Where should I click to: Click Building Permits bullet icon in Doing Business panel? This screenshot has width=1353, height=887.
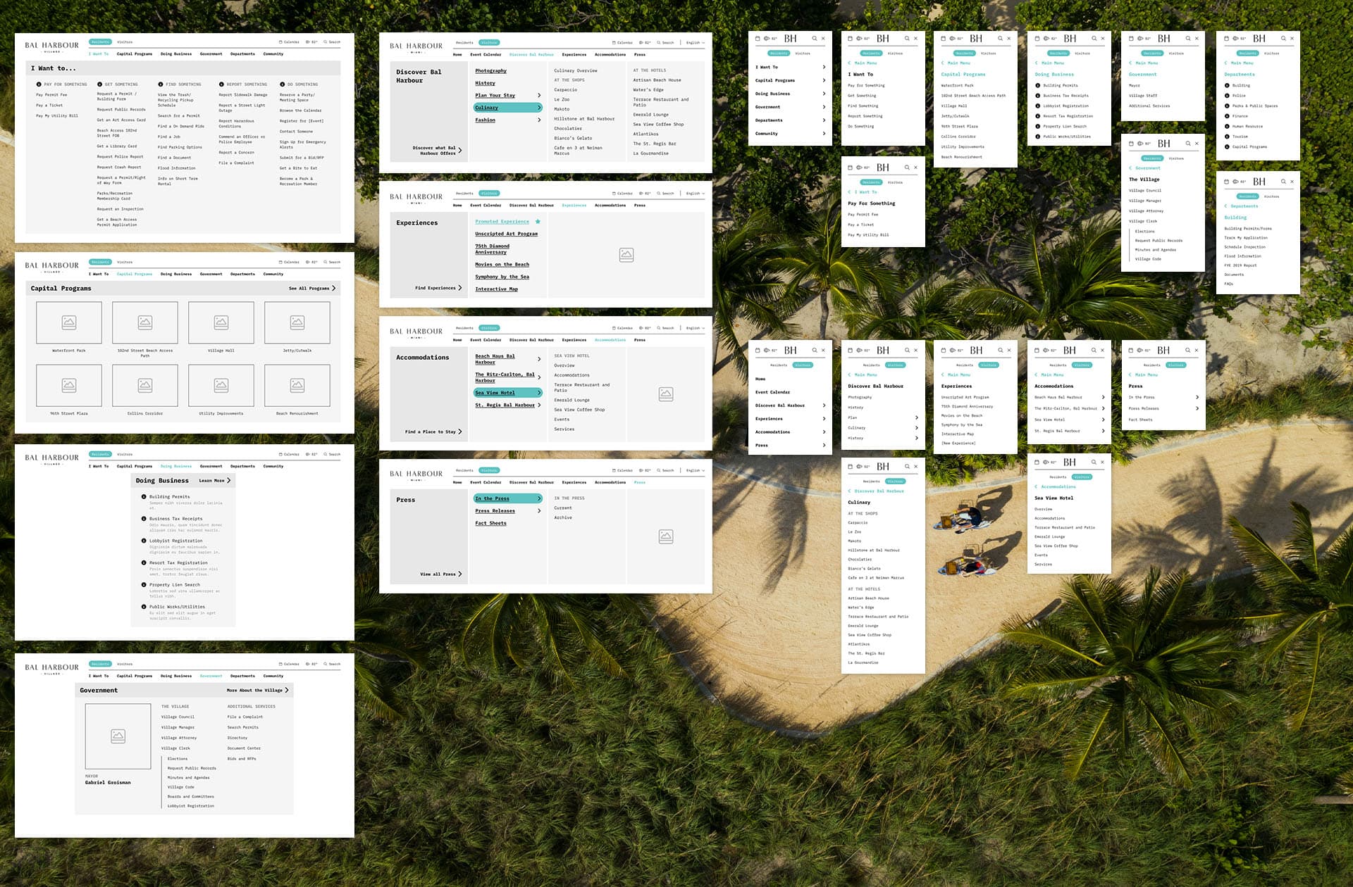click(144, 497)
